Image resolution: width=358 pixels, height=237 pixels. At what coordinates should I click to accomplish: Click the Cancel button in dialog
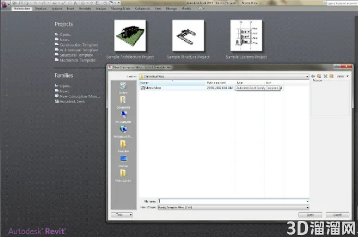[x=337, y=215]
